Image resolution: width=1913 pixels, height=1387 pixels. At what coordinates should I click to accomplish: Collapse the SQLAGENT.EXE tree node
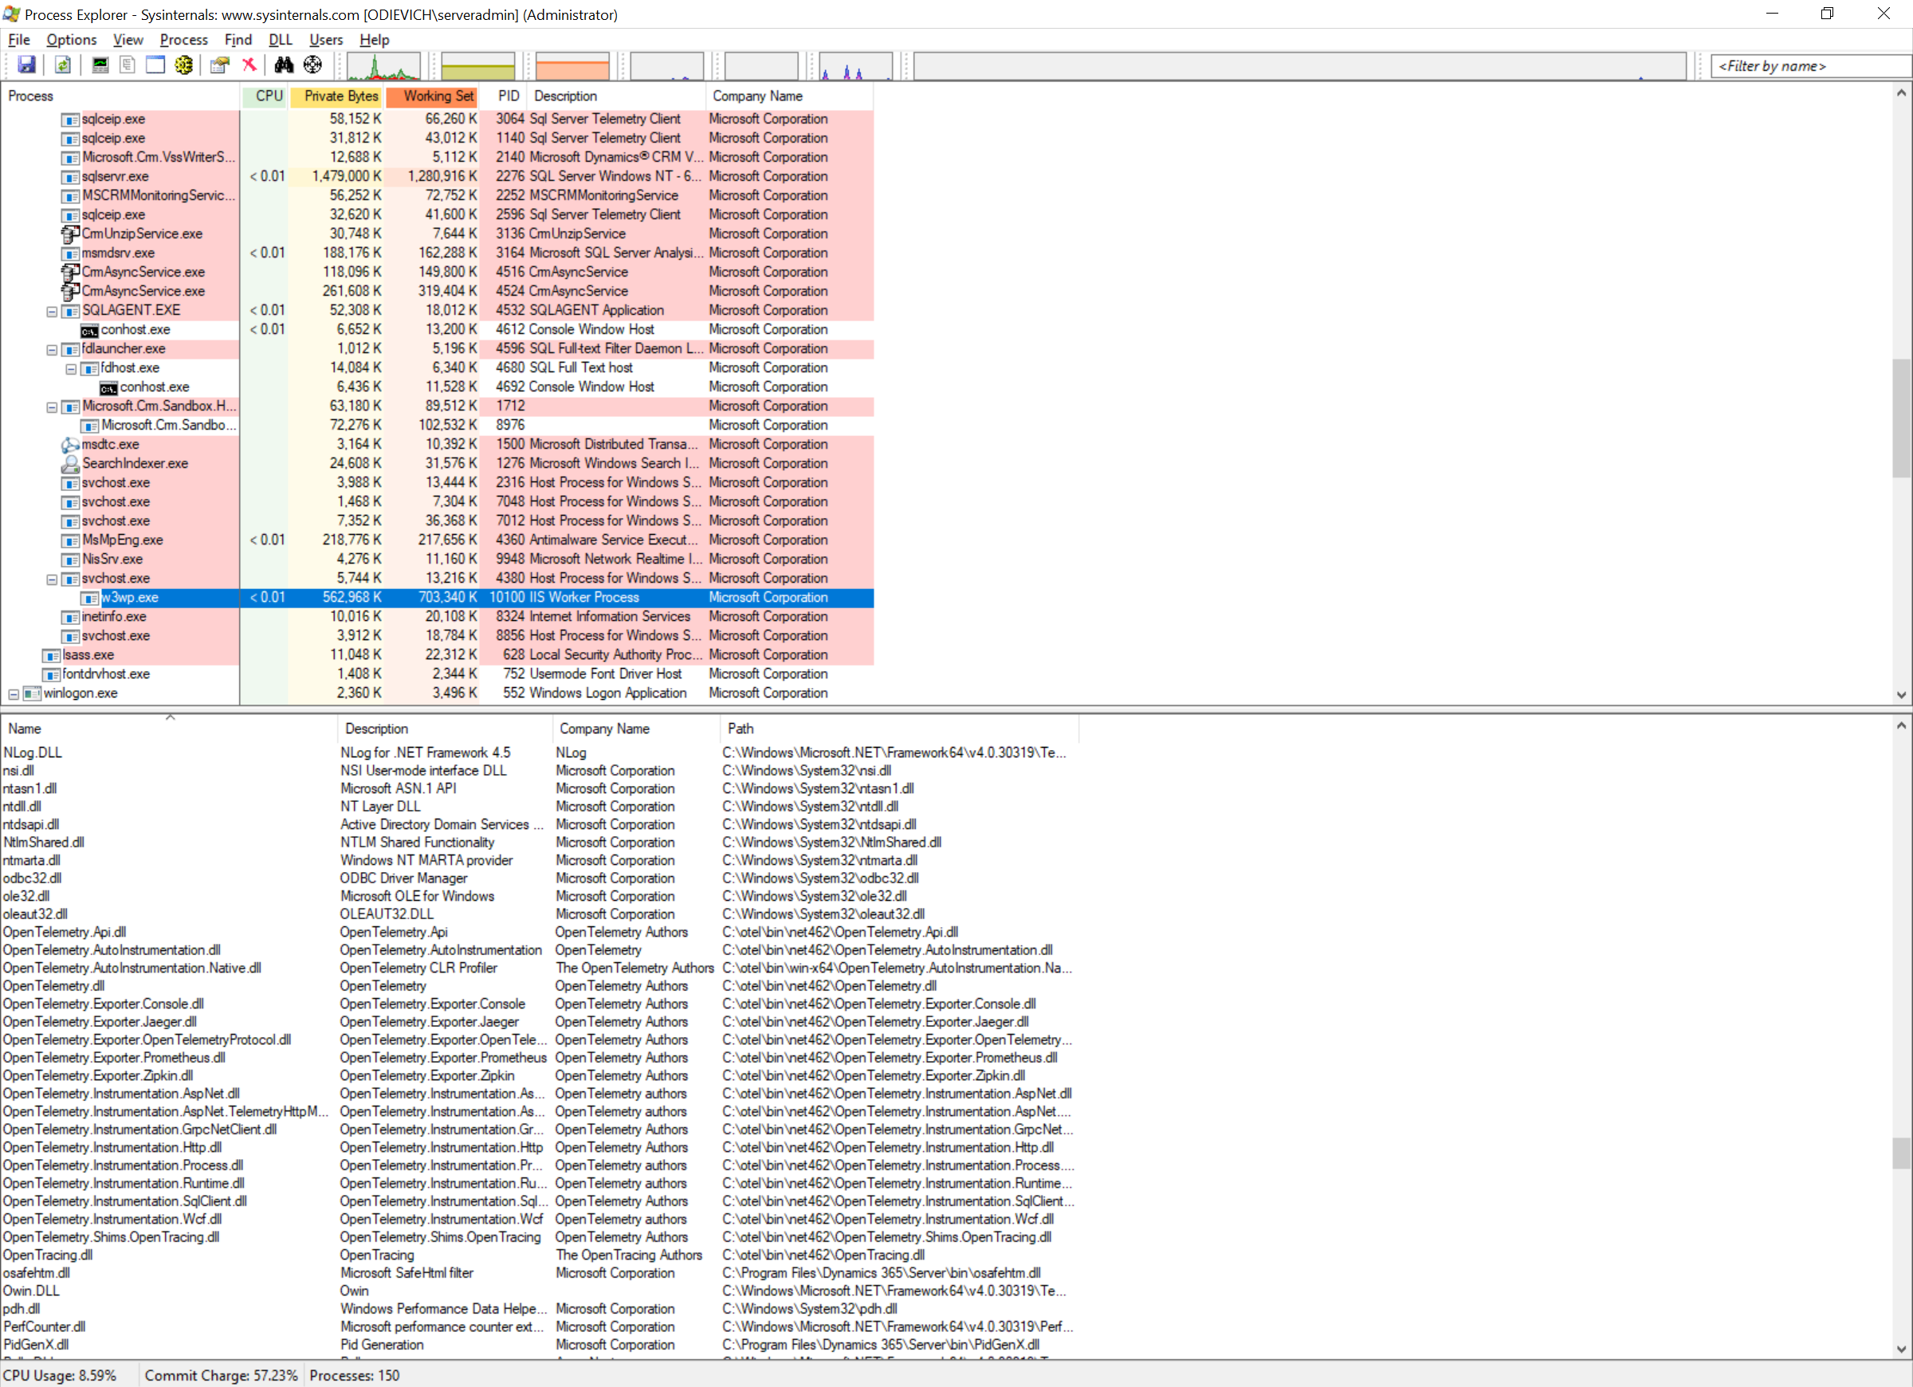point(52,310)
